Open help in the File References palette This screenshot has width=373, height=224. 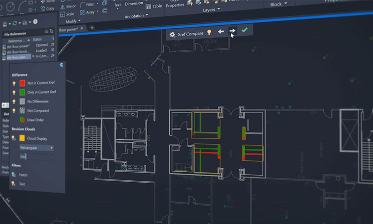pyautogui.click(x=35, y=22)
